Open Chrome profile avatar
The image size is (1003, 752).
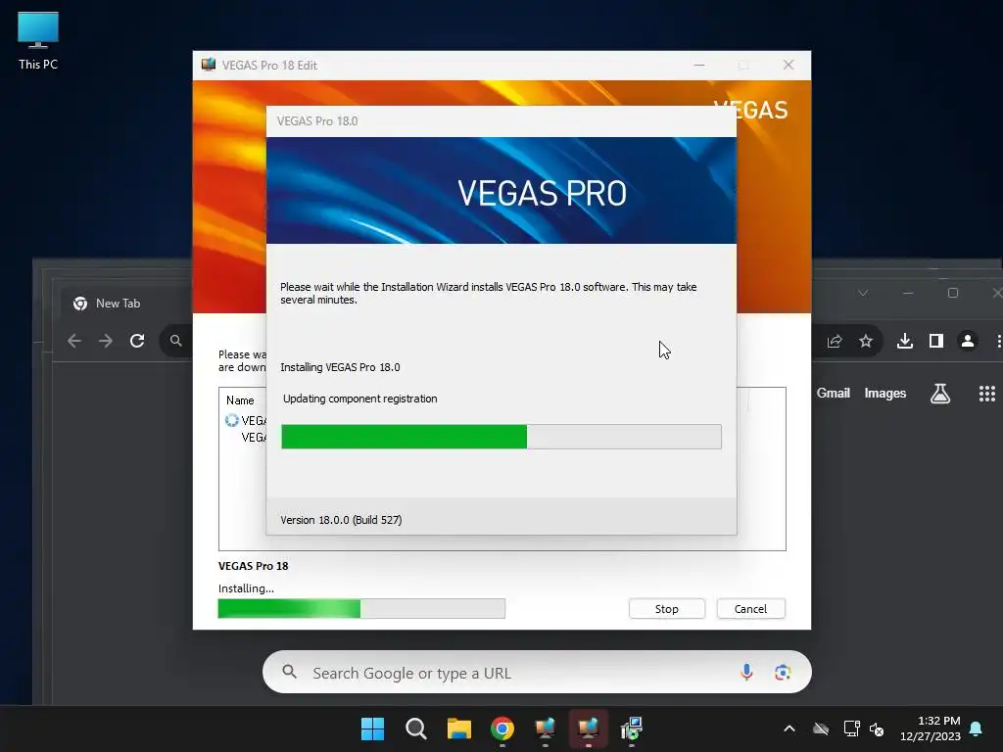pos(968,341)
